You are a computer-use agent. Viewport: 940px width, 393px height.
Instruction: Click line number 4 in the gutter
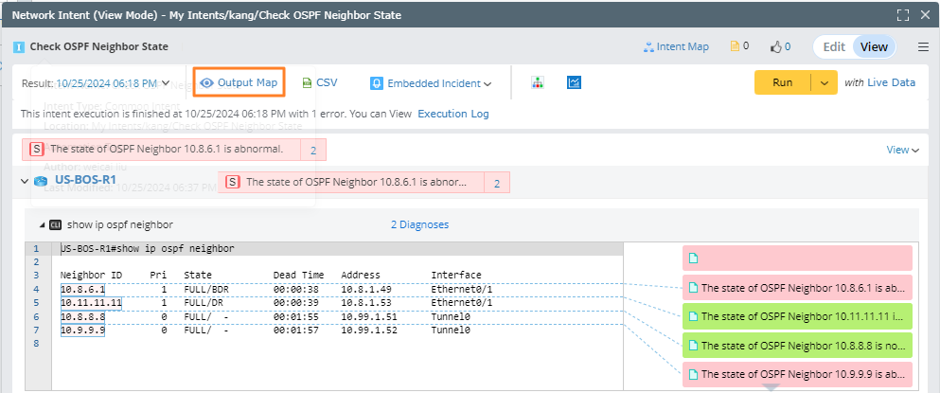point(36,289)
